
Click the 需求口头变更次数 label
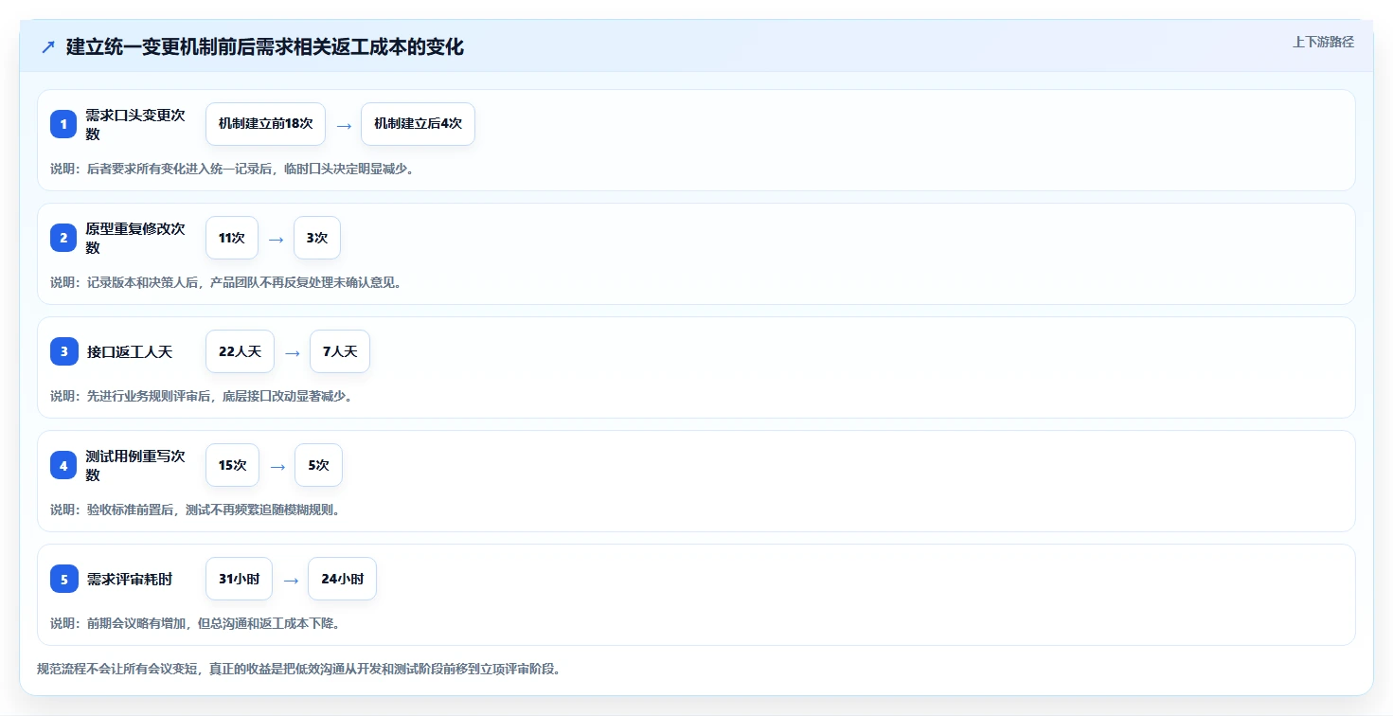tap(135, 124)
